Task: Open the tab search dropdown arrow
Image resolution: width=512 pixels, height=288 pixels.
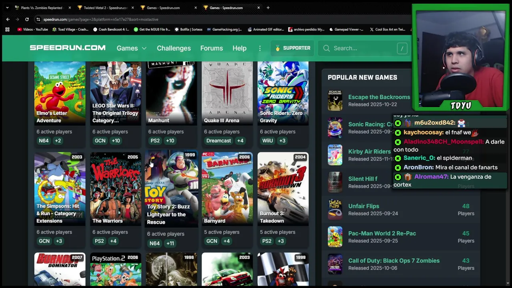Action: [7, 8]
